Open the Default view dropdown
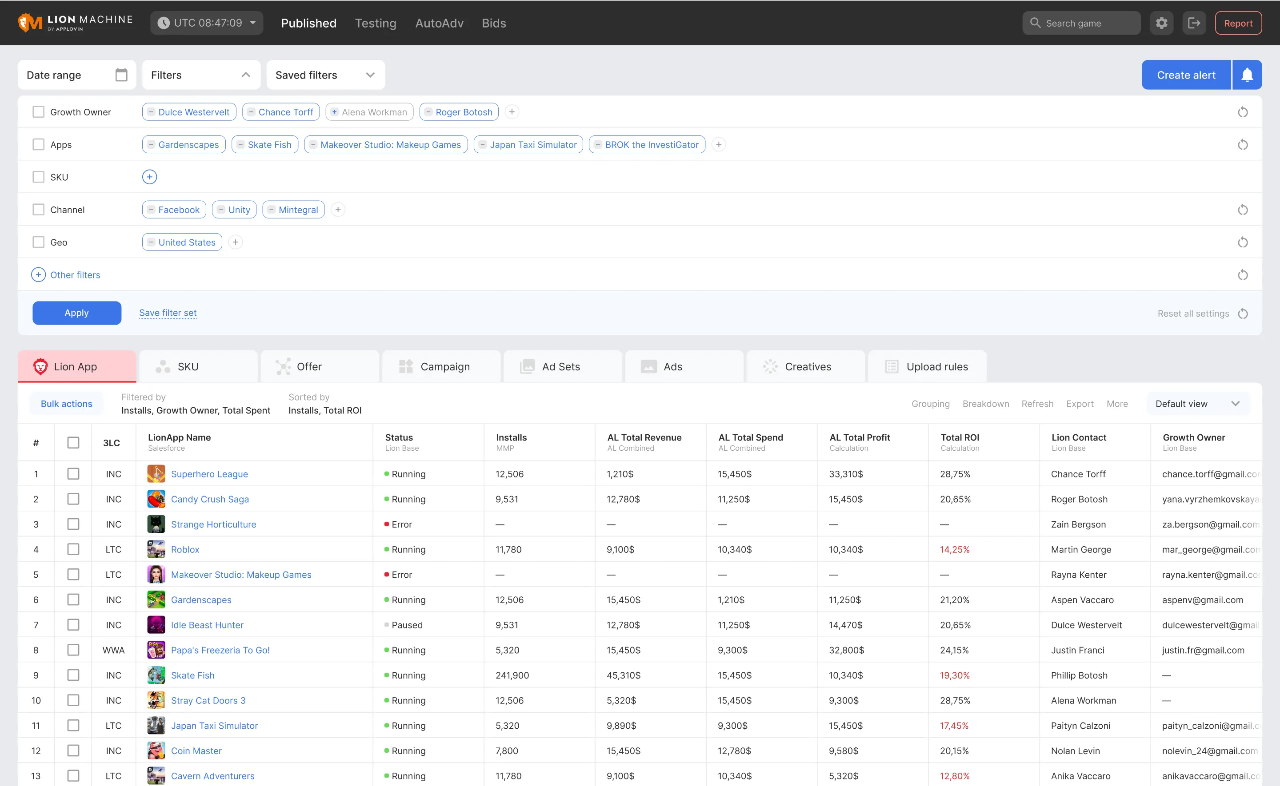The height and width of the screenshot is (786, 1280). click(x=1197, y=403)
